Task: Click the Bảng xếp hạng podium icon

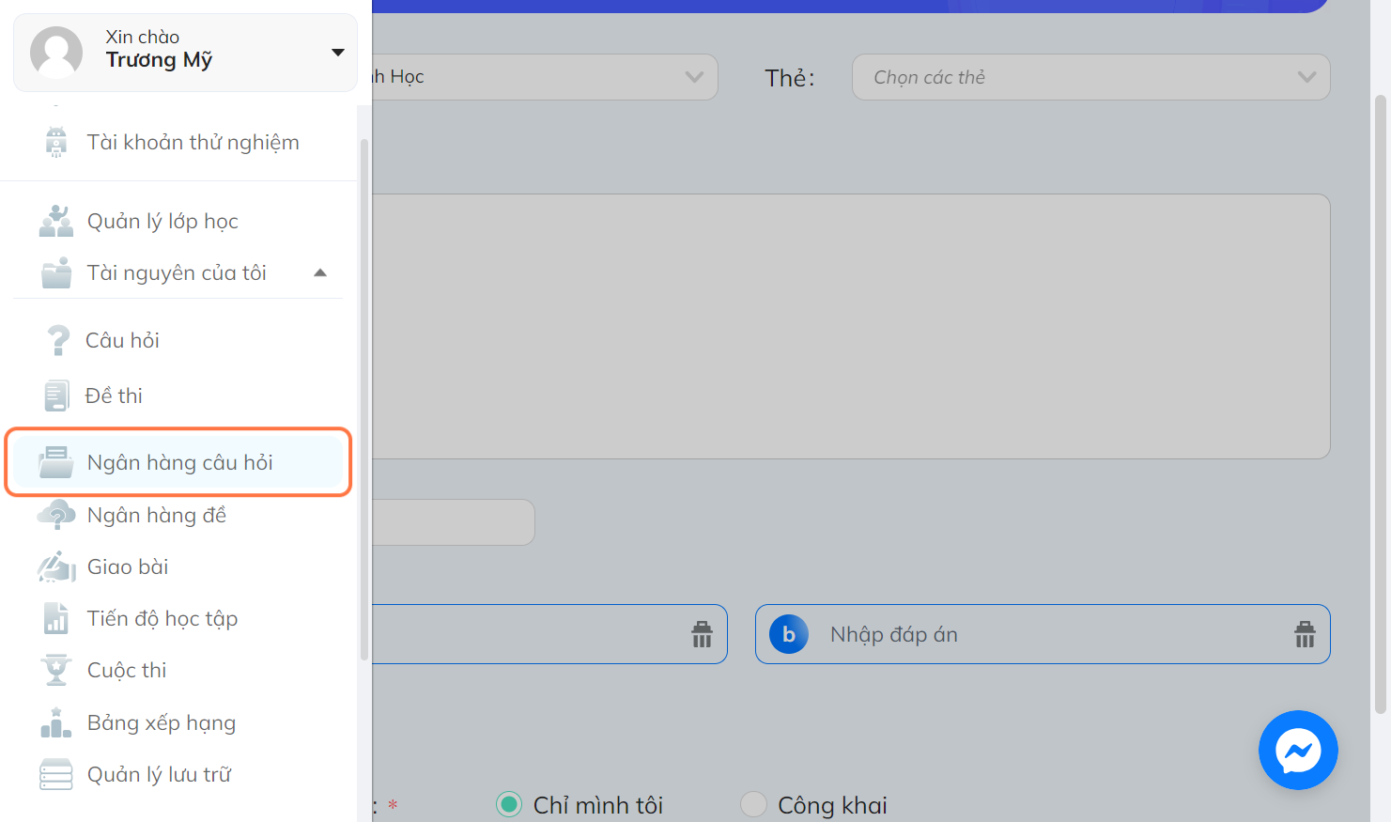Action: tap(56, 722)
